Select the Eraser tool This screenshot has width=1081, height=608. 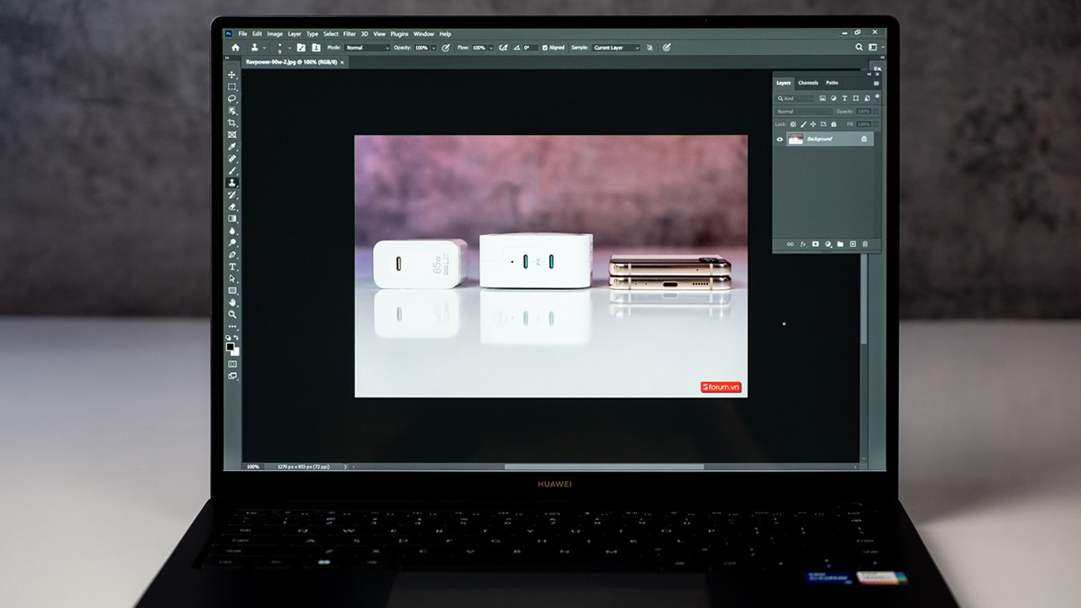click(x=232, y=206)
